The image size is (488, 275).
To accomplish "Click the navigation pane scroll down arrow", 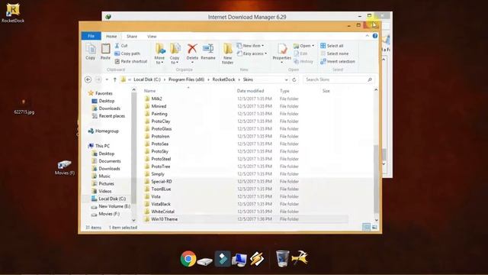I will click(134, 220).
